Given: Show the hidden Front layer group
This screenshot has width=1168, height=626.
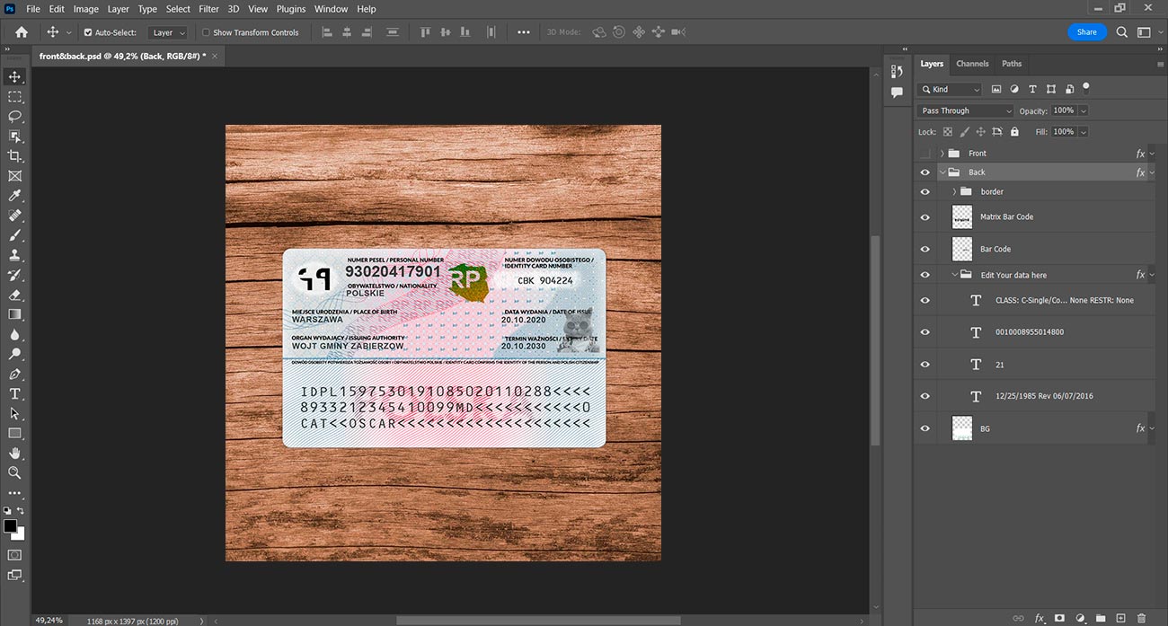Looking at the screenshot, I should (x=925, y=154).
